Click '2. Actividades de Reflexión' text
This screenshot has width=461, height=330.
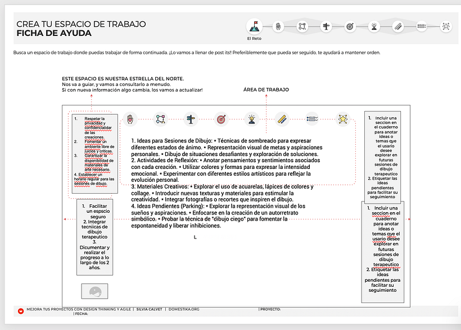coord(165,161)
